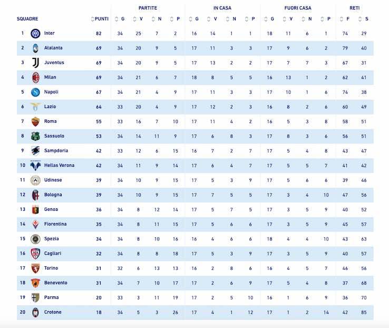Click the Sampdoria team name
Viewport: 389px width, 328px height.
(x=56, y=151)
